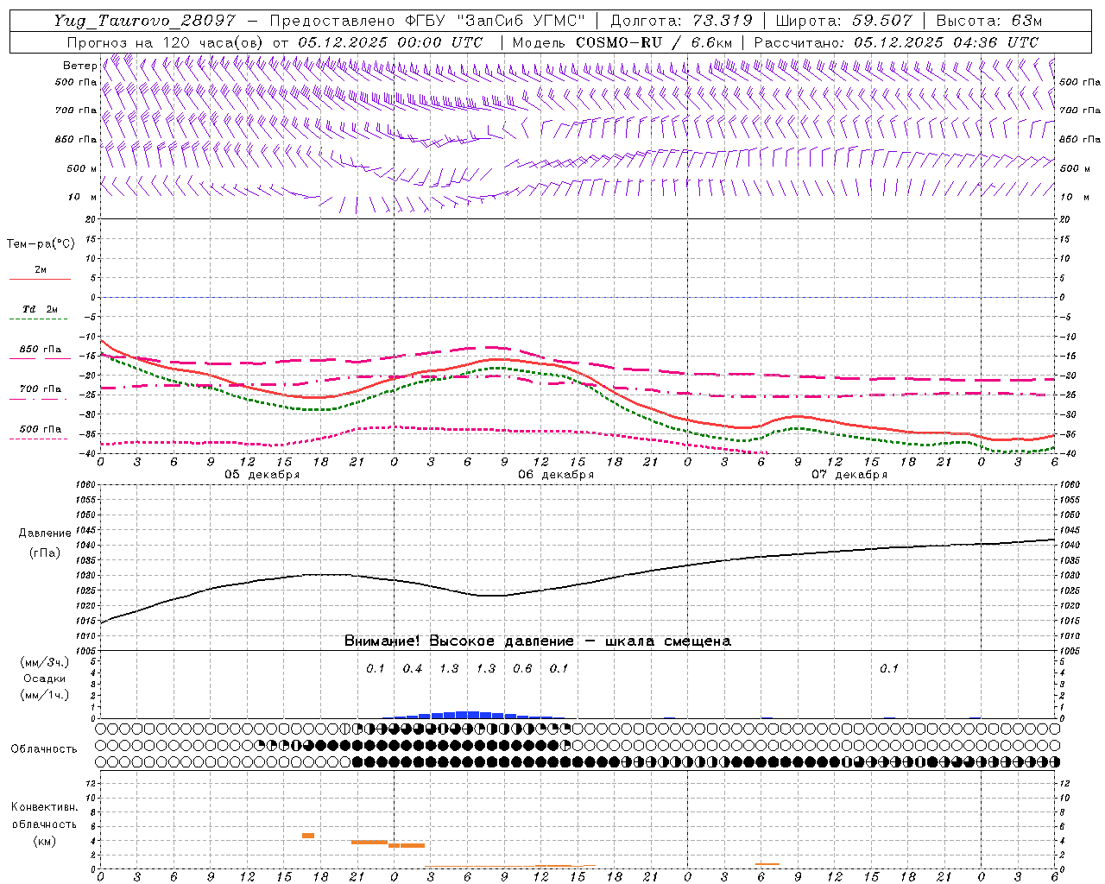This screenshot has width=1105, height=884.
Task: Click the 500 гПа temperature legend entry
Action: click(x=40, y=429)
